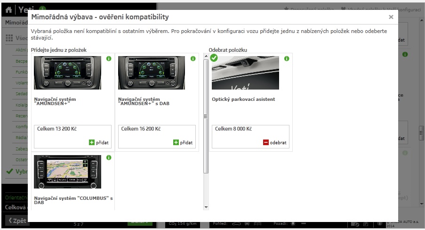425x230 pixels.
Task: Show info for AMUNDSEN+ navigation card
Action: (109, 58)
